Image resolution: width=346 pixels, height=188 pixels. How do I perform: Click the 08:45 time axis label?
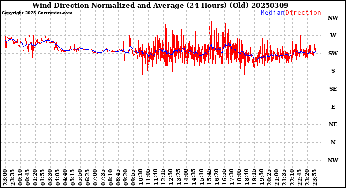coord(118,178)
